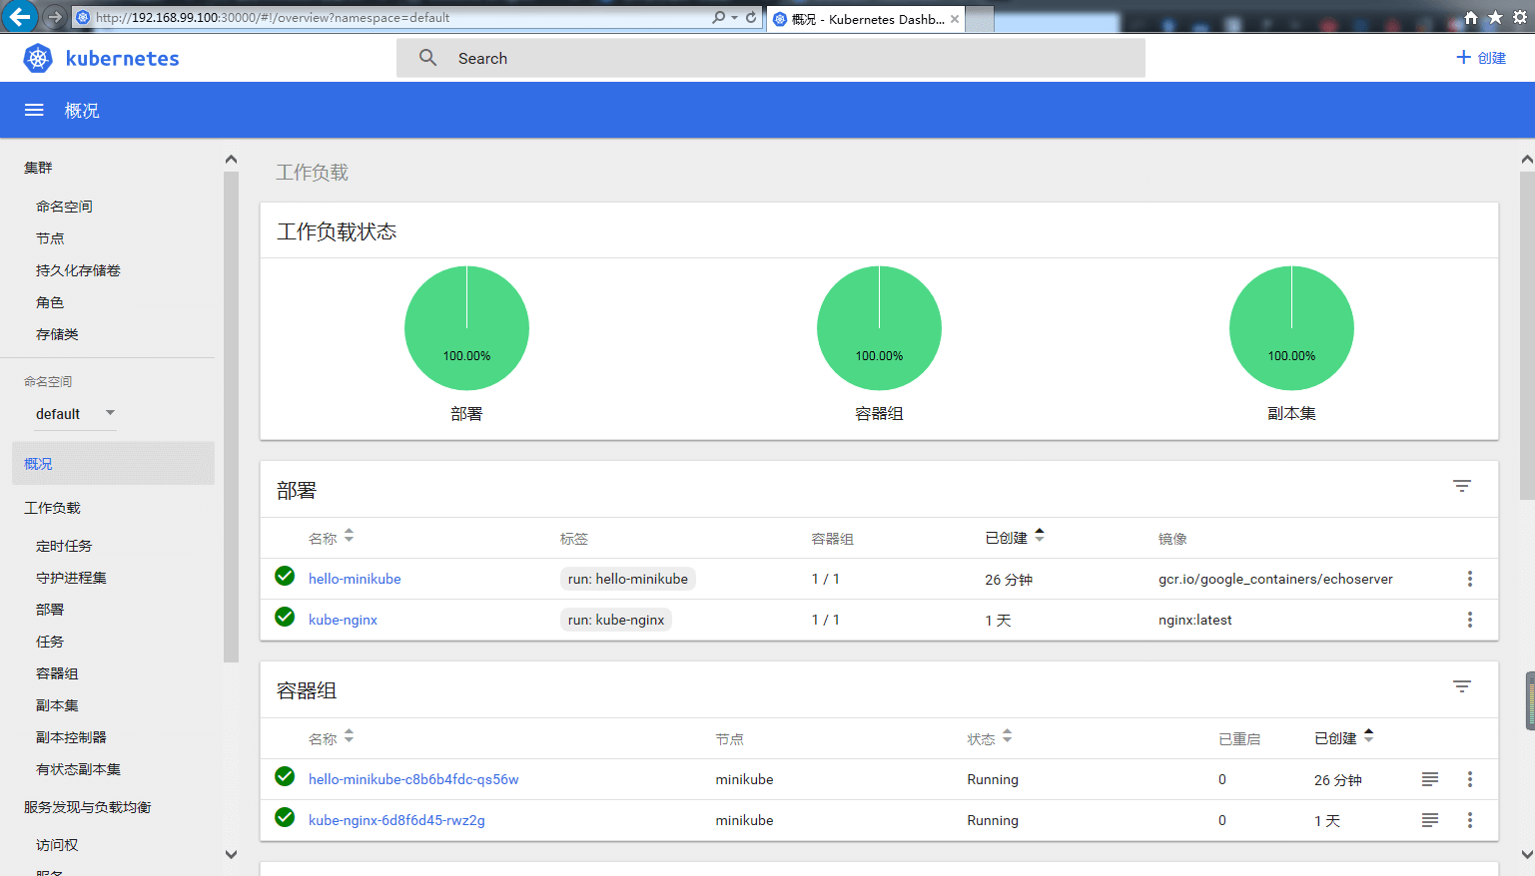Open 存储类 in sidebar
Viewport: 1535px width, 876px height.
57,334
